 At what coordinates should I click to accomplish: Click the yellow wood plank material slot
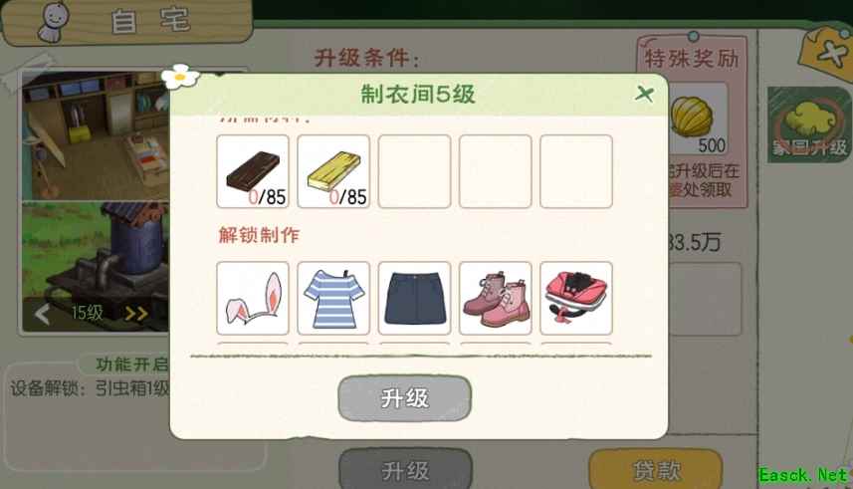(x=333, y=171)
